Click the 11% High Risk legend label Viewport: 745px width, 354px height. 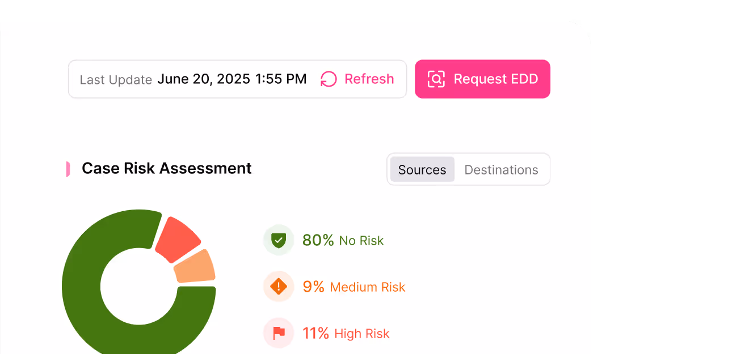[x=346, y=333]
